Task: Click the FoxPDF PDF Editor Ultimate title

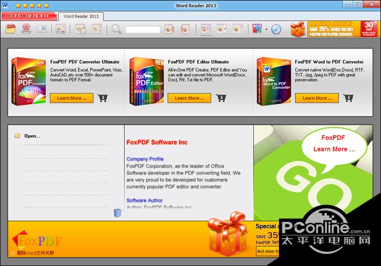Action: [198, 62]
